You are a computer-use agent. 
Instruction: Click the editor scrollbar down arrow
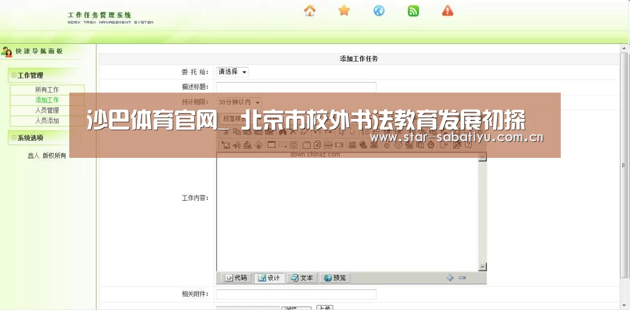pos(483,267)
